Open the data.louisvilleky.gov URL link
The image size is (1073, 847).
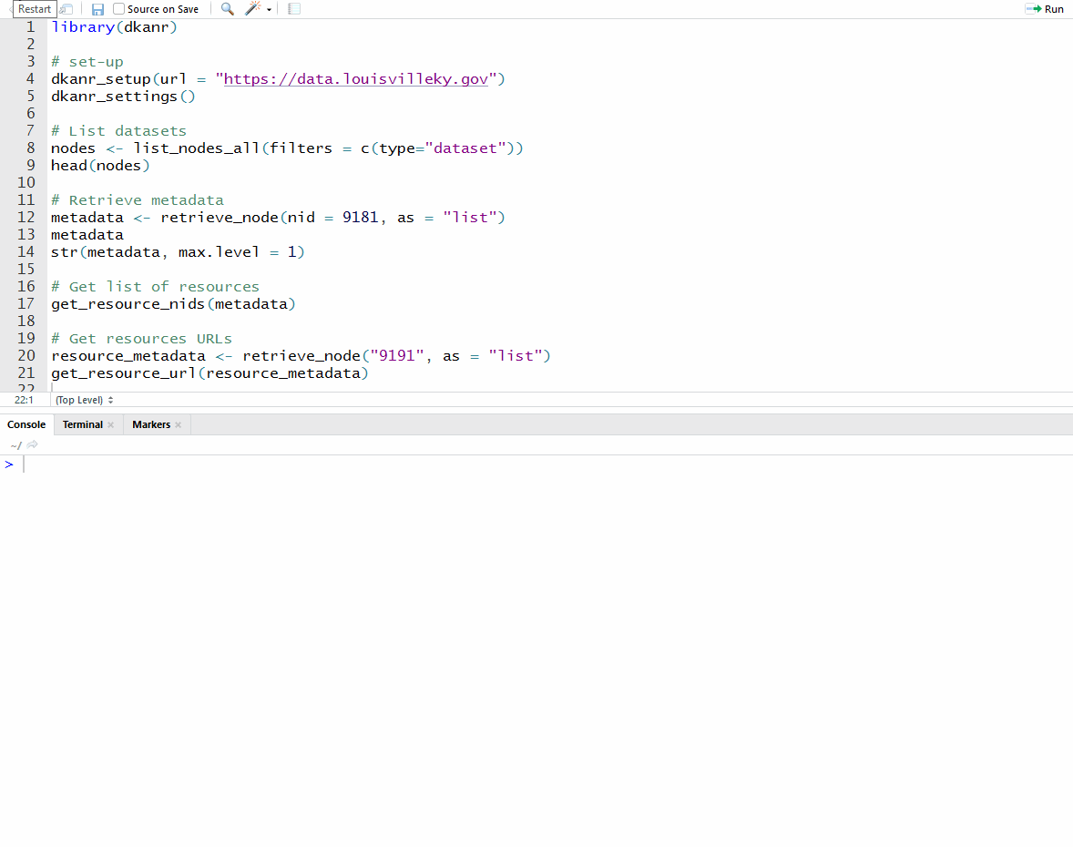tap(356, 79)
